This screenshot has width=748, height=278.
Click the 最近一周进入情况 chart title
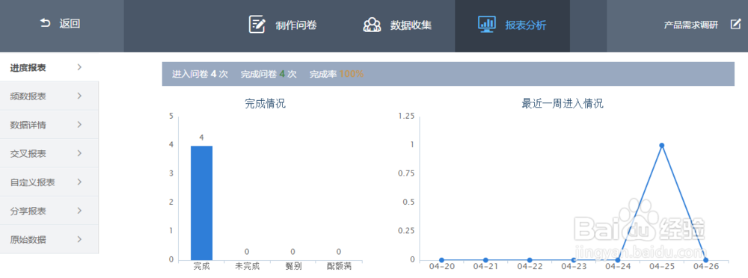click(562, 103)
